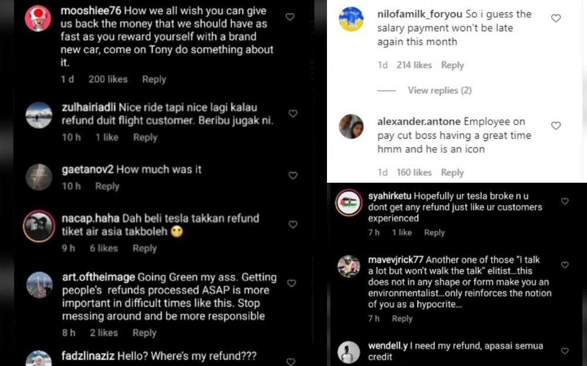The image size is (587, 366).
Task: Click Reply under mavevjrick77's comment
Action: click(x=402, y=318)
